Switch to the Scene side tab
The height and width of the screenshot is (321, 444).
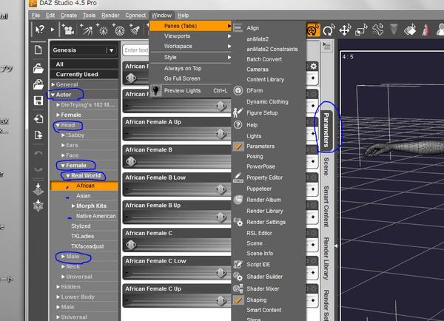[326, 166]
